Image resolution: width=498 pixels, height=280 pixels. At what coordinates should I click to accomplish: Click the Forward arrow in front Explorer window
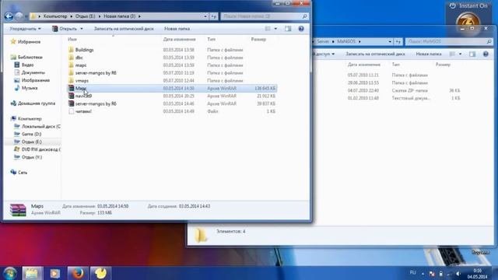[x=19, y=16]
